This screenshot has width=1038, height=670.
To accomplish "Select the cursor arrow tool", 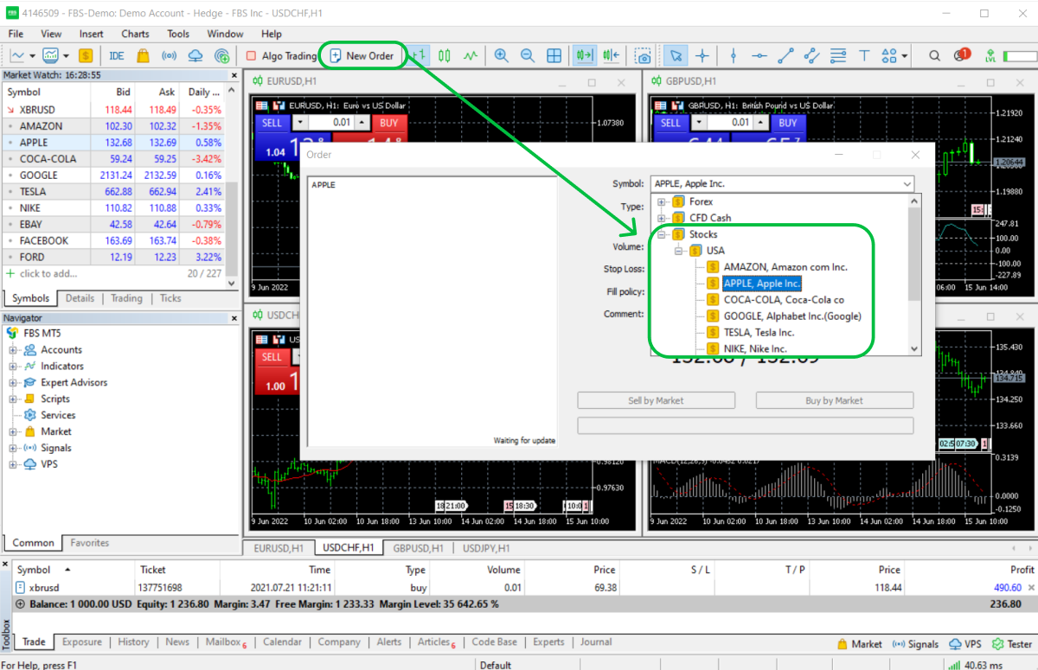I will pos(676,56).
